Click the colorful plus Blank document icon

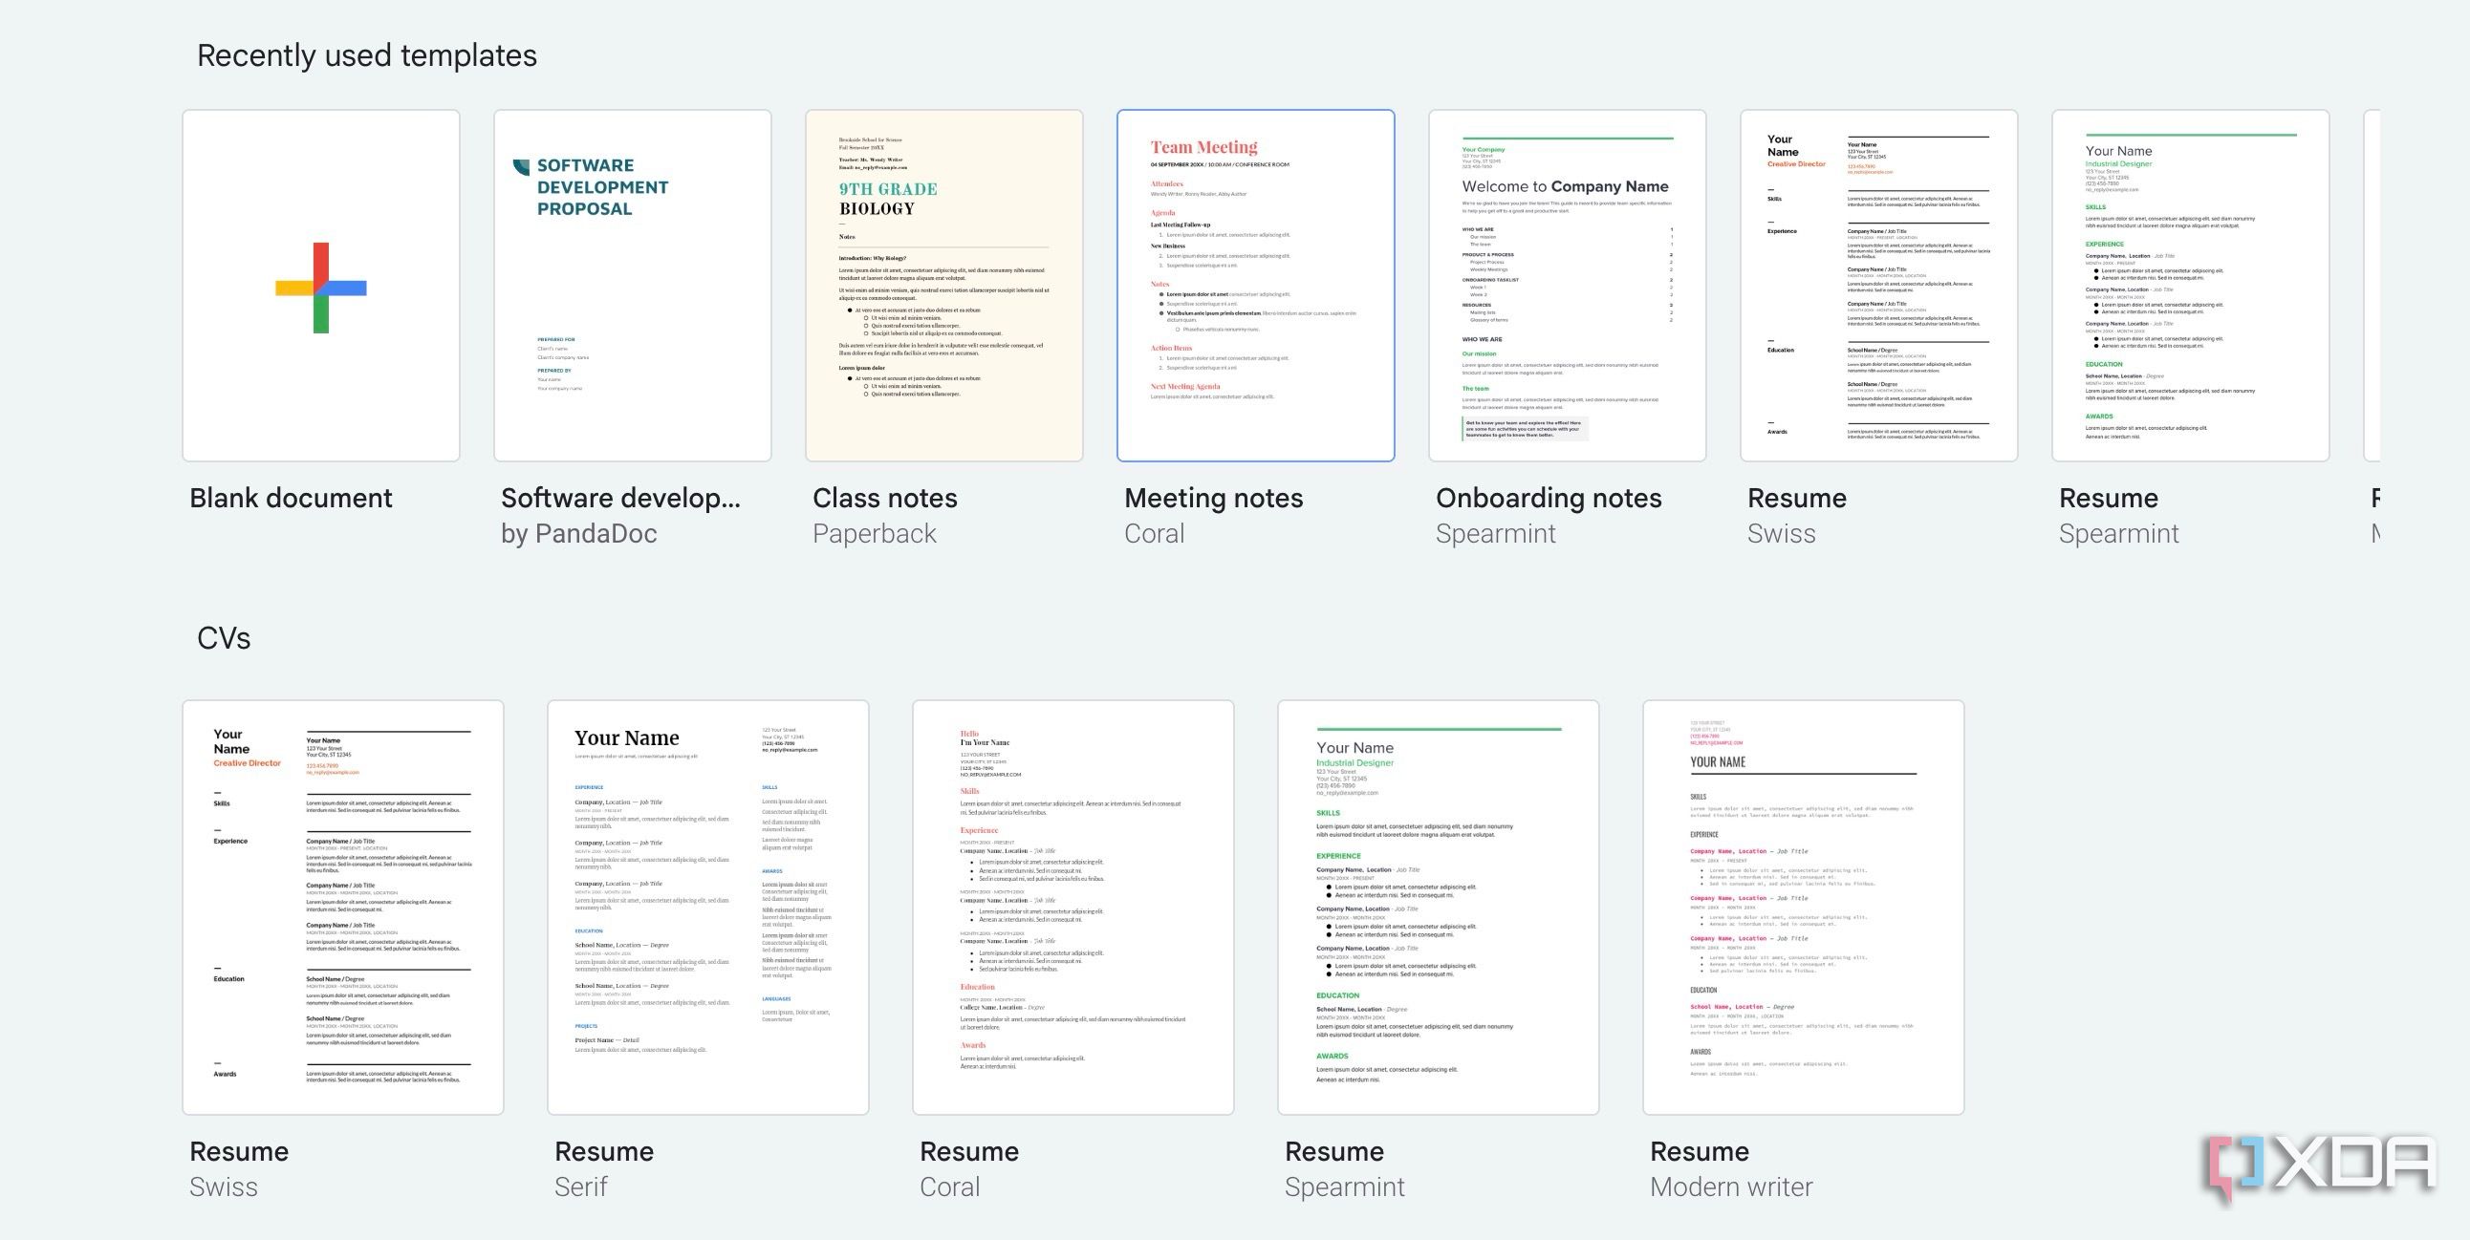(x=320, y=288)
